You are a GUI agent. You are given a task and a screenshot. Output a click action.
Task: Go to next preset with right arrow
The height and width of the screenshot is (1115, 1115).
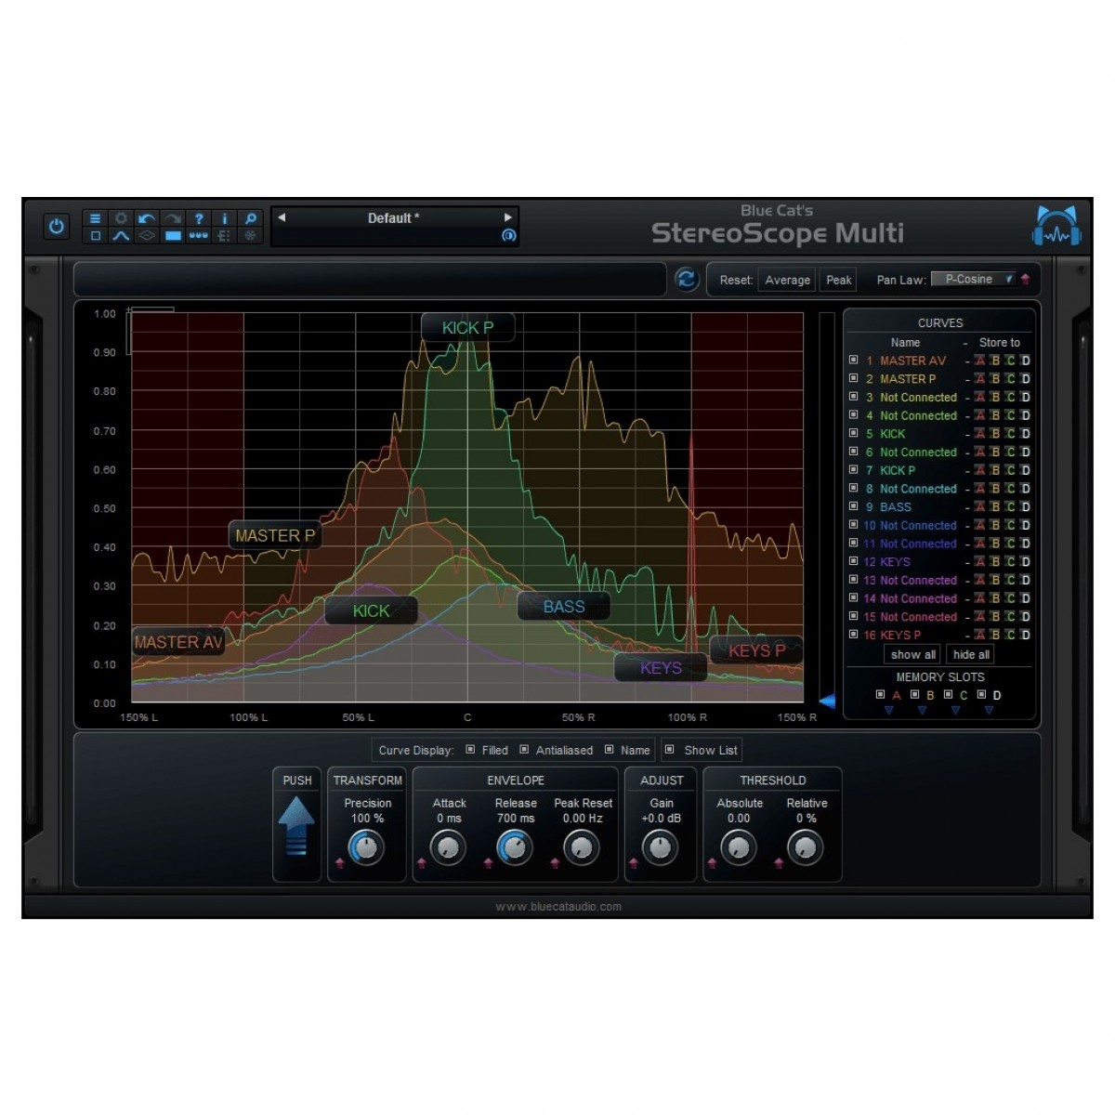tap(507, 217)
